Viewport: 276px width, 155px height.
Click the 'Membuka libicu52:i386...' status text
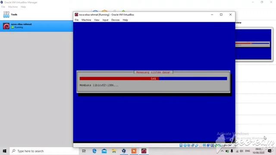(99, 85)
